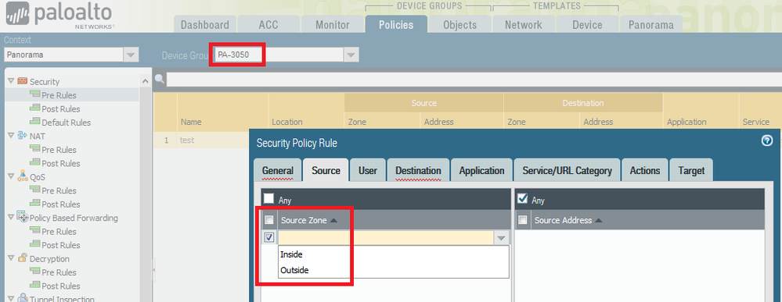Click the Security Pre Rules row icon
Screen dimensions: 782x302
pyautogui.click(x=35, y=94)
